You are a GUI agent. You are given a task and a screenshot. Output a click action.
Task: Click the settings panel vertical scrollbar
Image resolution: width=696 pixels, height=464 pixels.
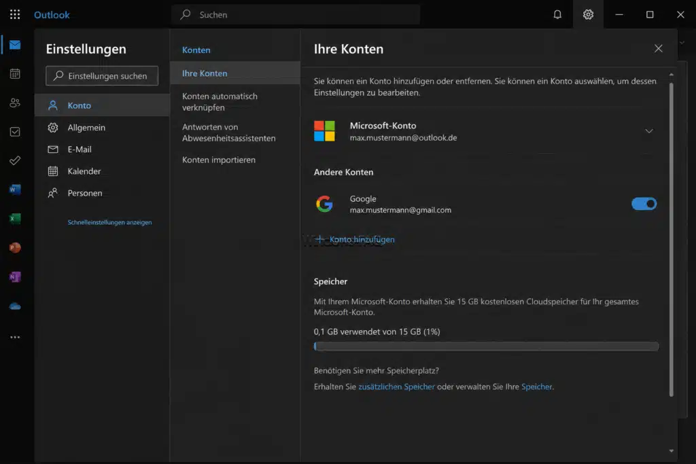pos(671,240)
